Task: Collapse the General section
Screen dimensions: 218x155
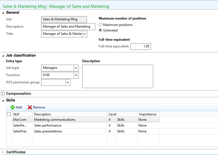Action: 3,13
